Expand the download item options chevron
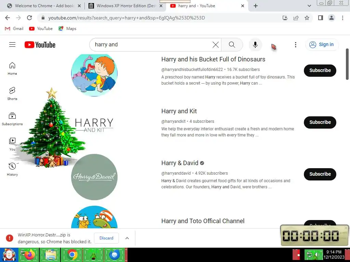 (127, 238)
